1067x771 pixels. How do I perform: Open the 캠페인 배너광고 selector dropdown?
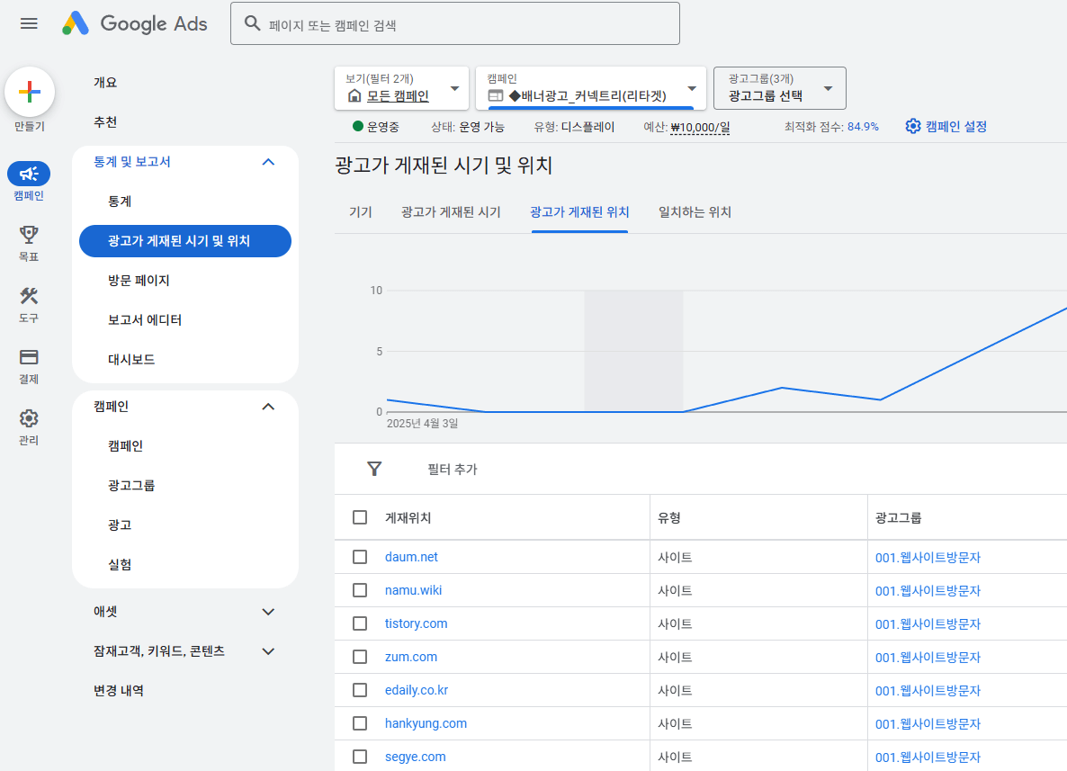[x=591, y=88]
